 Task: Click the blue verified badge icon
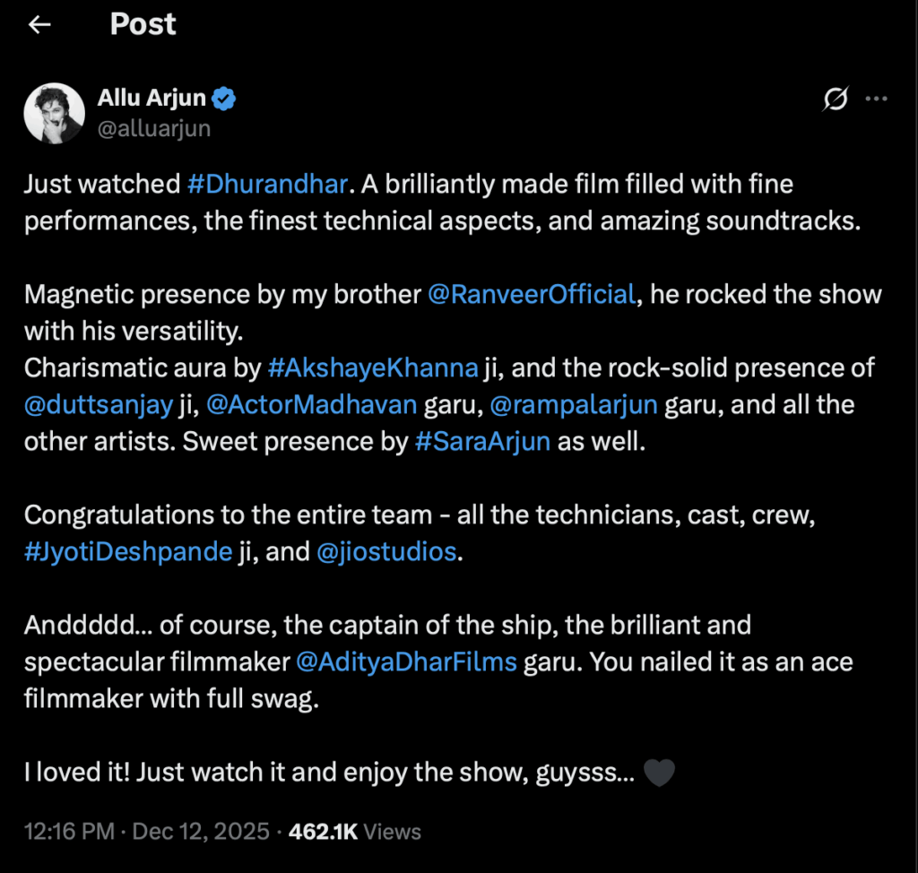[x=224, y=99]
